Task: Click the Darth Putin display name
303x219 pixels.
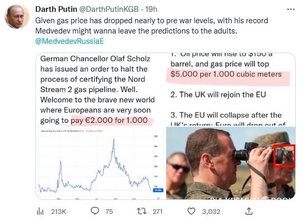Action: click(x=56, y=9)
